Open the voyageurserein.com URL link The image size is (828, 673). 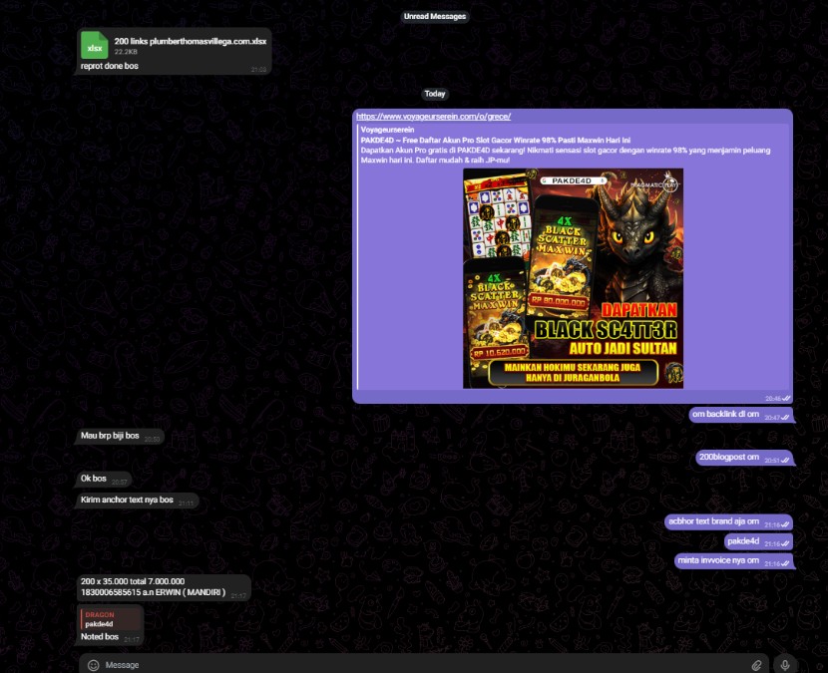[x=433, y=117]
